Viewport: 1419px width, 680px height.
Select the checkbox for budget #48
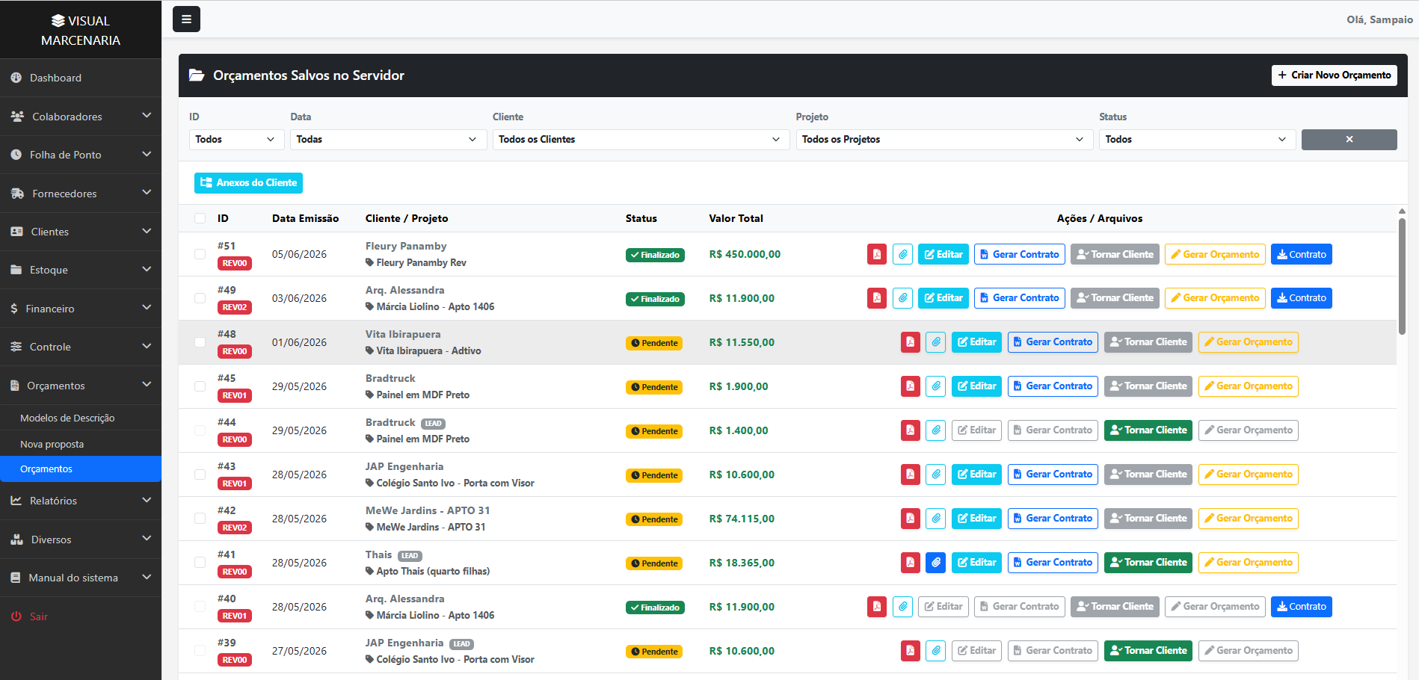pyautogui.click(x=200, y=342)
